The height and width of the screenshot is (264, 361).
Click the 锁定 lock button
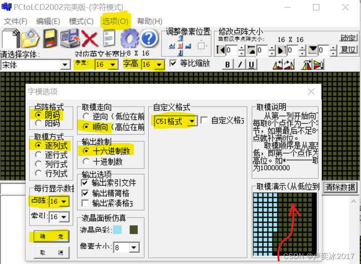pyautogui.click(x=348, y=38)
